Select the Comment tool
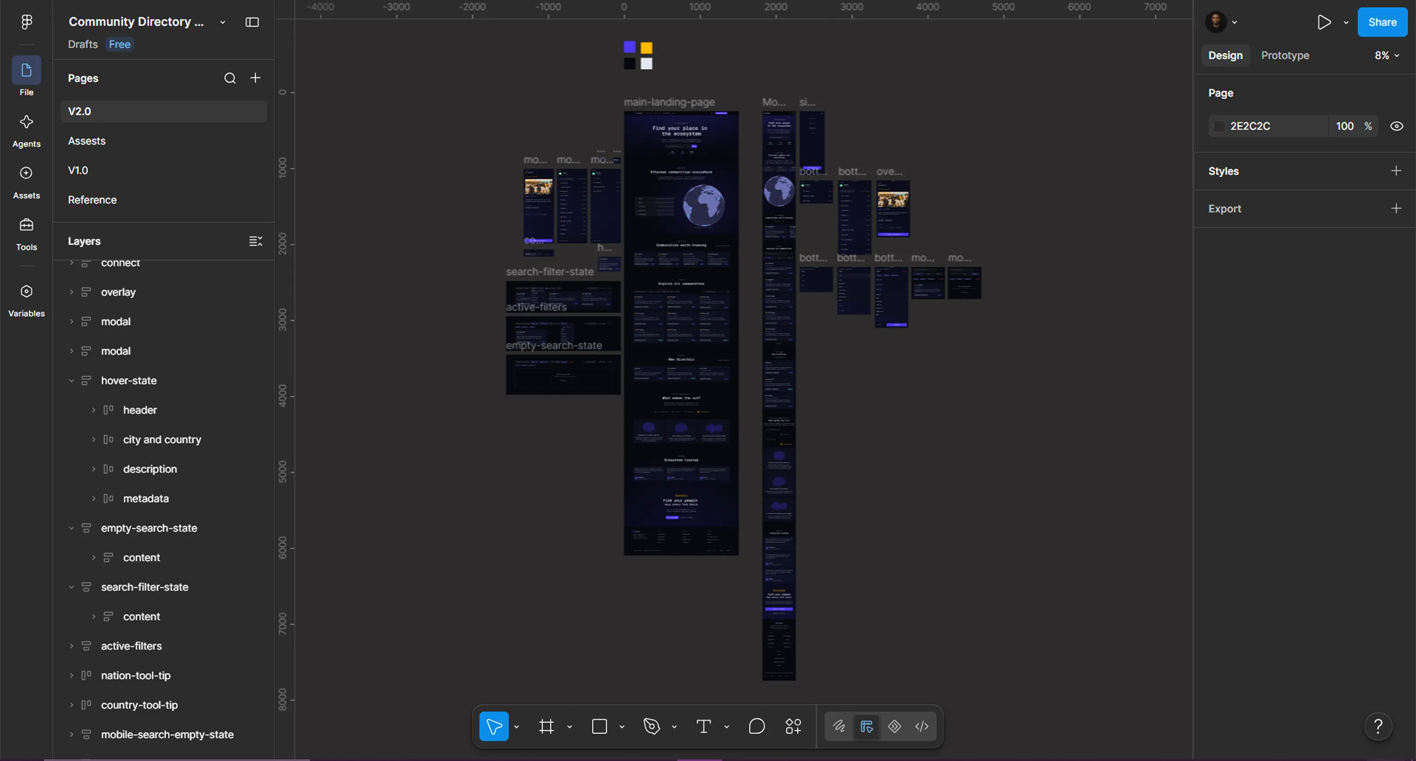The width and height of the screenshot is (1416, 761). [x=756, y=726]
